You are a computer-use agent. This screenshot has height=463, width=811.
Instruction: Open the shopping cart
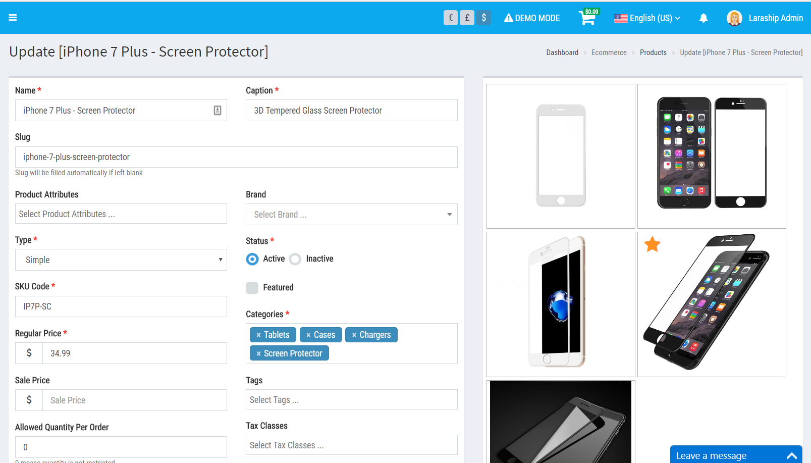pos(587,19)
